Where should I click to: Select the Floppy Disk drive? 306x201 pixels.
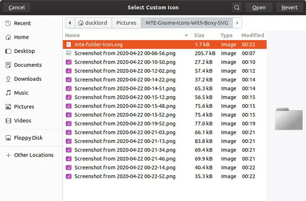coord(24,138)
